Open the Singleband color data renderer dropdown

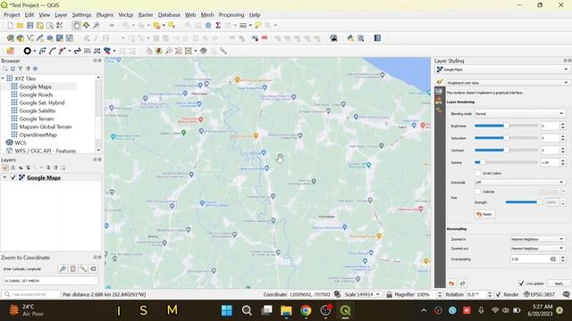[507, 83]
